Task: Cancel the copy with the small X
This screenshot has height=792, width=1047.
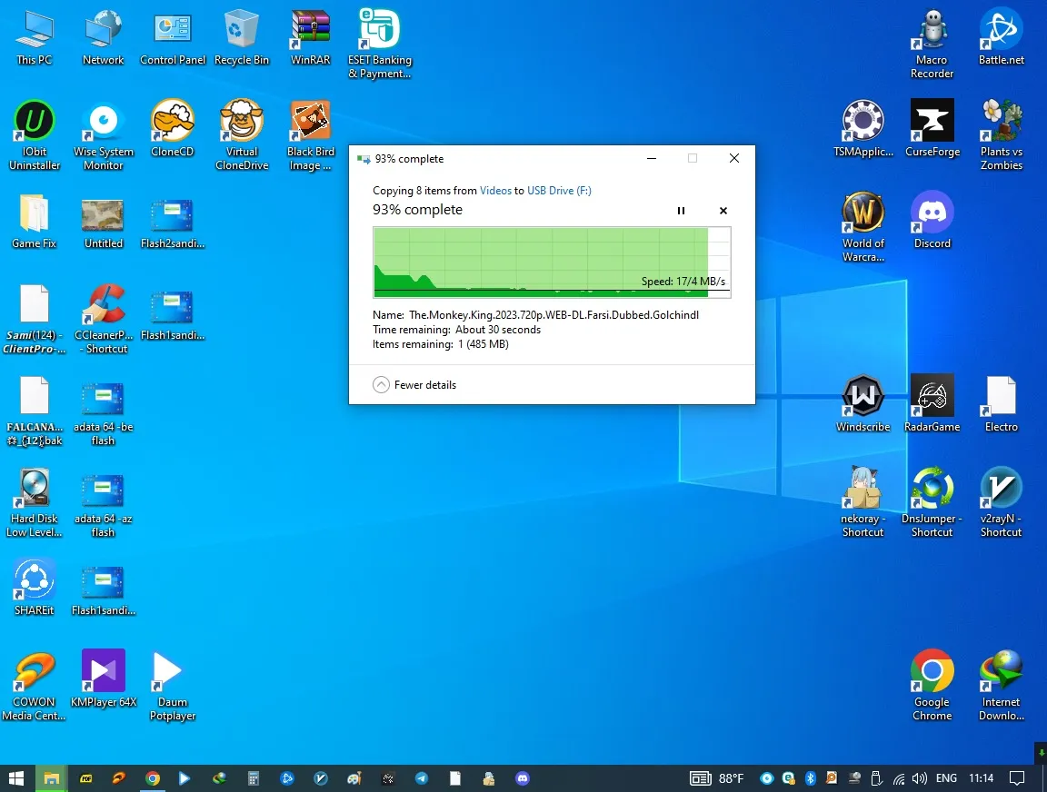Action: [x=723, y=211]
